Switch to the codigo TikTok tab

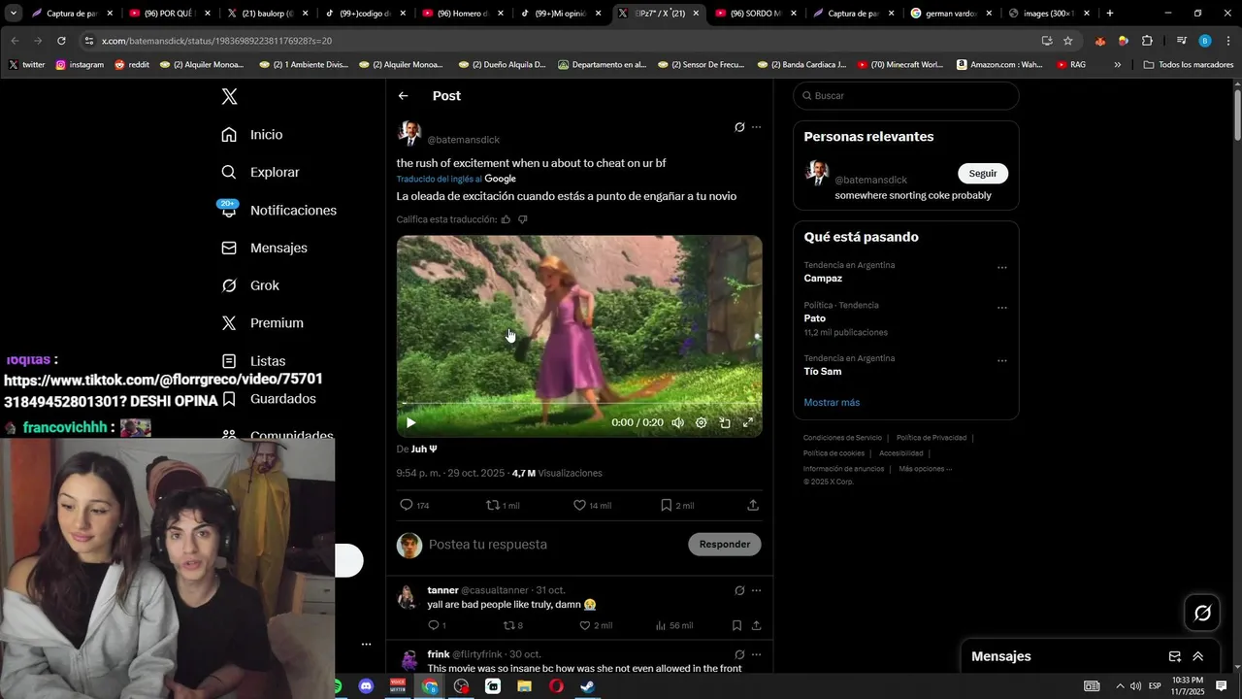pyautogui.click(x=366, y=14)
